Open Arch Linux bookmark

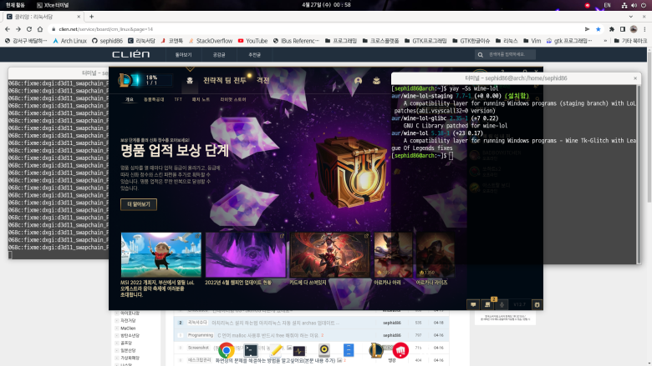coord(70,41)
